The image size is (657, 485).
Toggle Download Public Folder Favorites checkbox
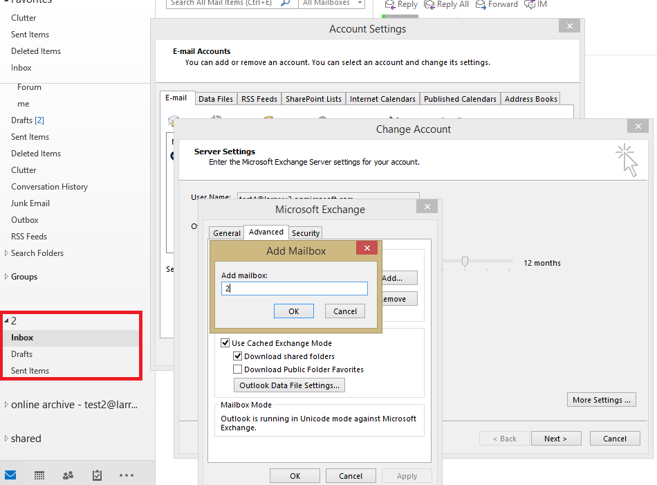[x=238, y=369]
